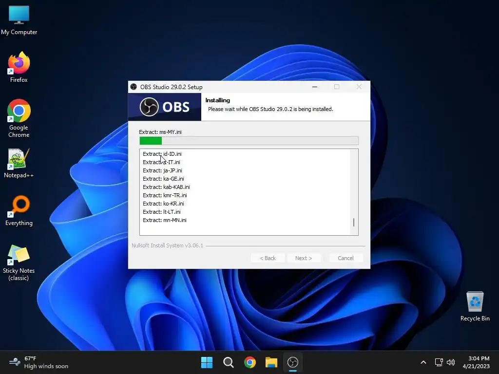Open Chrome from the taskbar
Image resolution: width=499 pixels, height=374 pixels.
click(250, 362)
